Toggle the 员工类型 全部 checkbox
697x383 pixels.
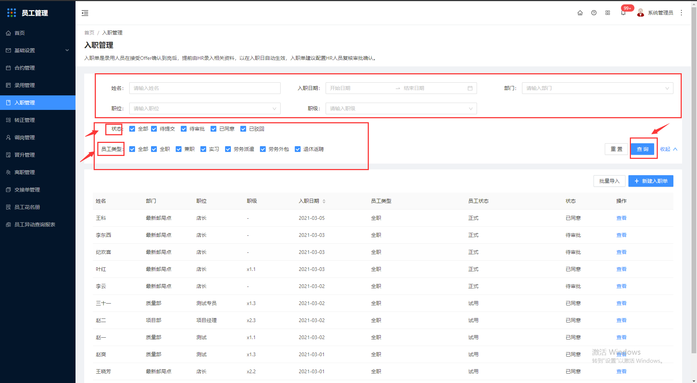click(x=132, y=149)
